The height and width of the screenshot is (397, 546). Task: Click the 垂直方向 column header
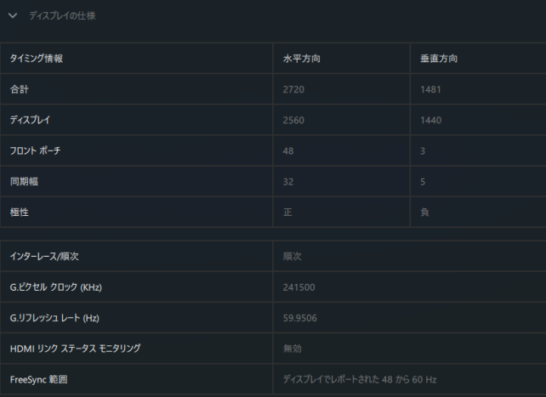click(438, 59)
